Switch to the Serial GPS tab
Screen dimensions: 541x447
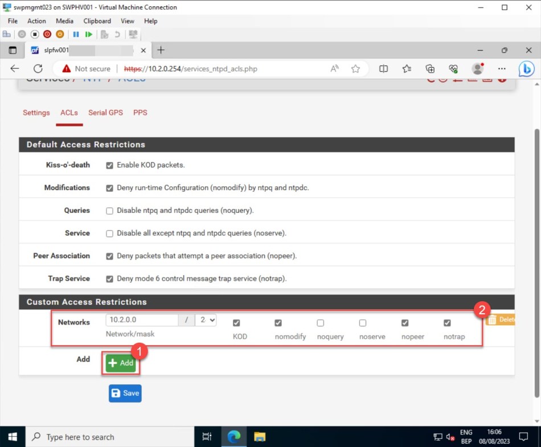(105, 113)
